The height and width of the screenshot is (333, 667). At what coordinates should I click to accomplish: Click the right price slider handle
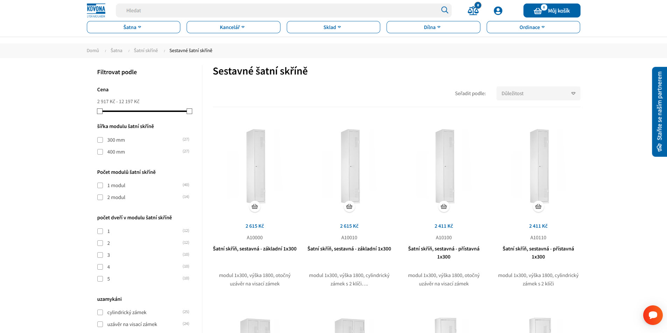coord(189,111)
